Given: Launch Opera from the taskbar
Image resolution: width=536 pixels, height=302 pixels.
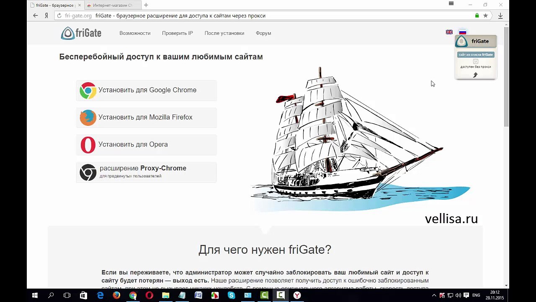Looking at the screenshot, I should pos(149,295).
